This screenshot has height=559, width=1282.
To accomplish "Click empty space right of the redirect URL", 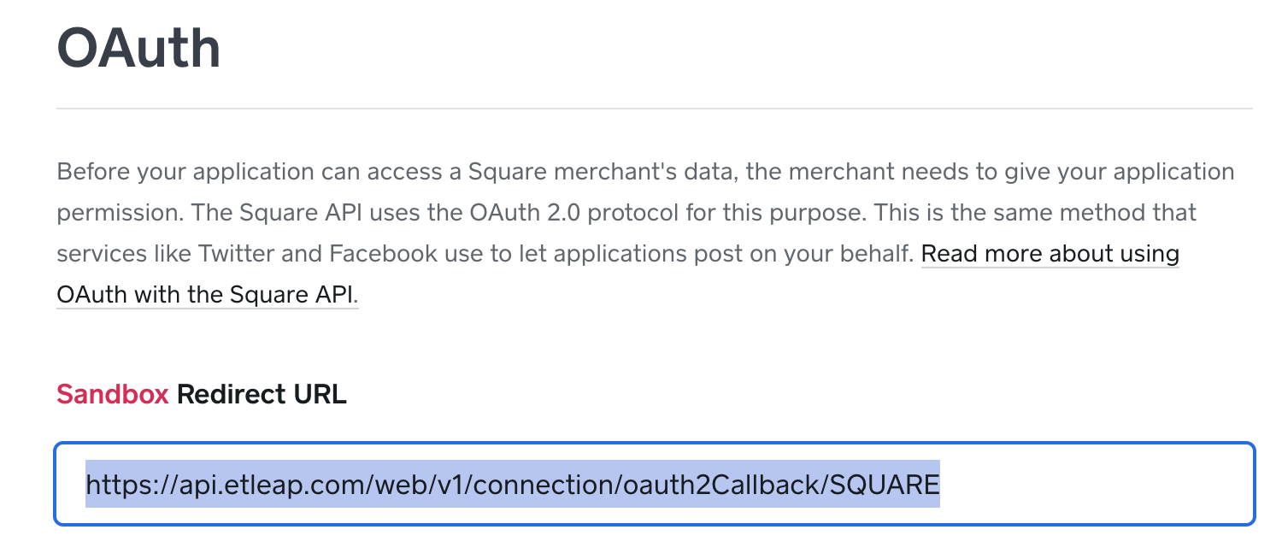I will pyautogui.click(x=1094, y=484).
